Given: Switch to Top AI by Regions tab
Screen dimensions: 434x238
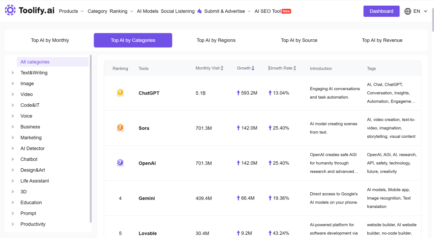Looking at the screenshot, I should pyautogui.click(x=216, y=40).
